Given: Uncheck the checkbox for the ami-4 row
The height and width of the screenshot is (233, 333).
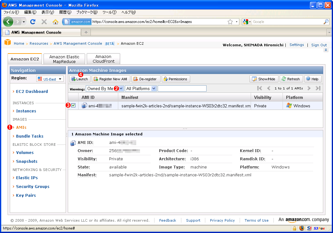Looking at the screenshot, I should tap(73, 105).
